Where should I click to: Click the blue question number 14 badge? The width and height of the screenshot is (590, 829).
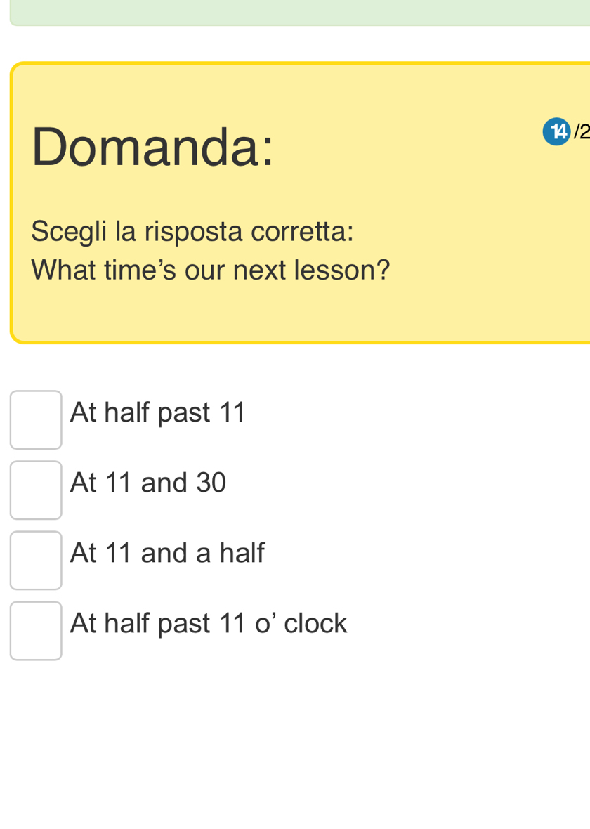(556, 131)
